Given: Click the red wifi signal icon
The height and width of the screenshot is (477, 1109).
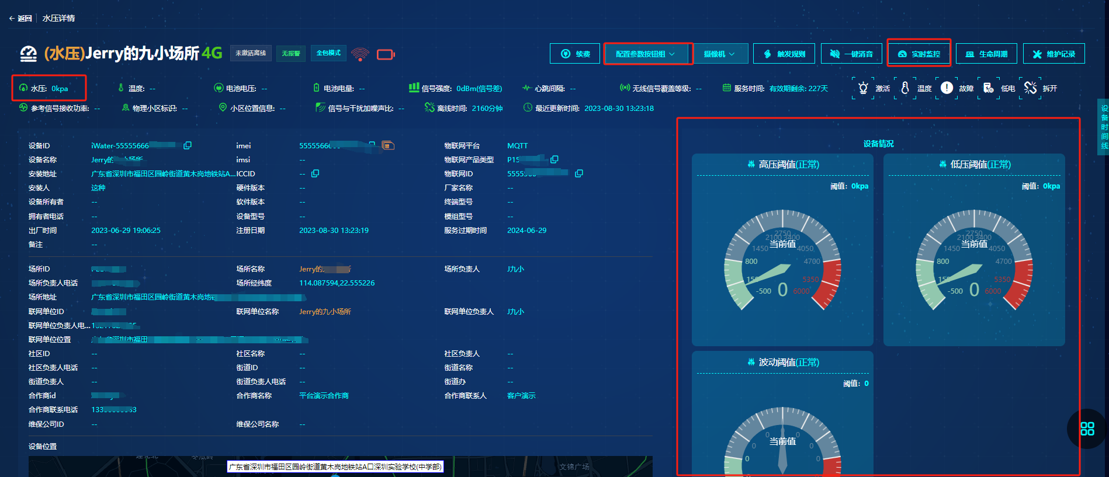Looking at the screenshot, I should (x=361, y=54).
